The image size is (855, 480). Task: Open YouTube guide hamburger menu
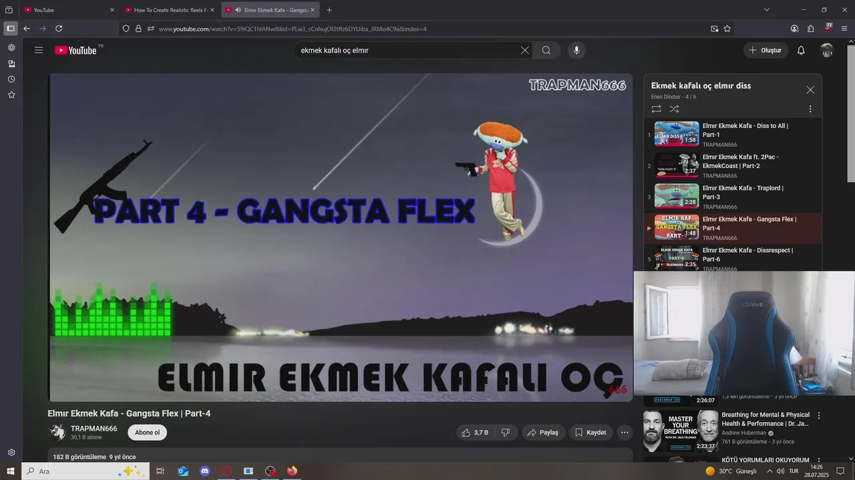point(39,50)
